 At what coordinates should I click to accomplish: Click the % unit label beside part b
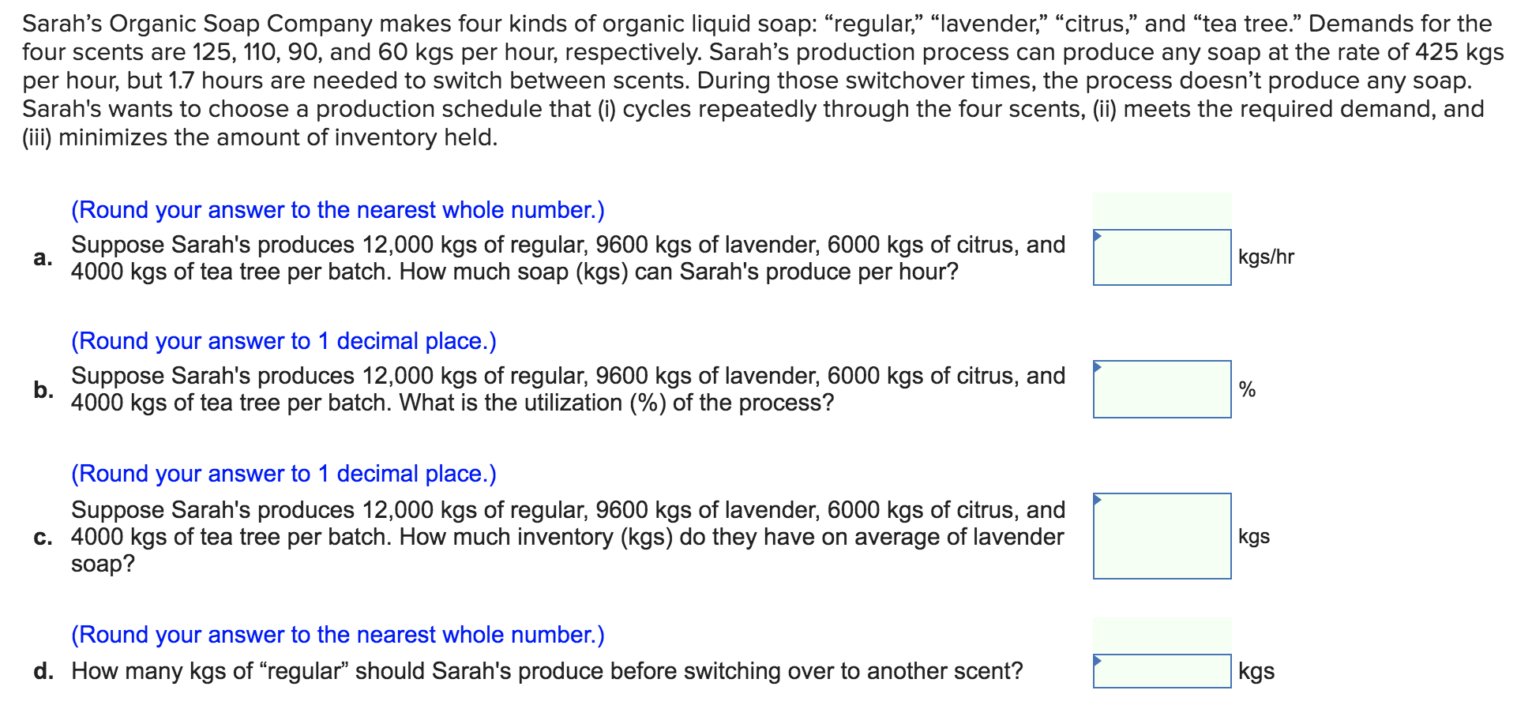(x=1246, y=388)
